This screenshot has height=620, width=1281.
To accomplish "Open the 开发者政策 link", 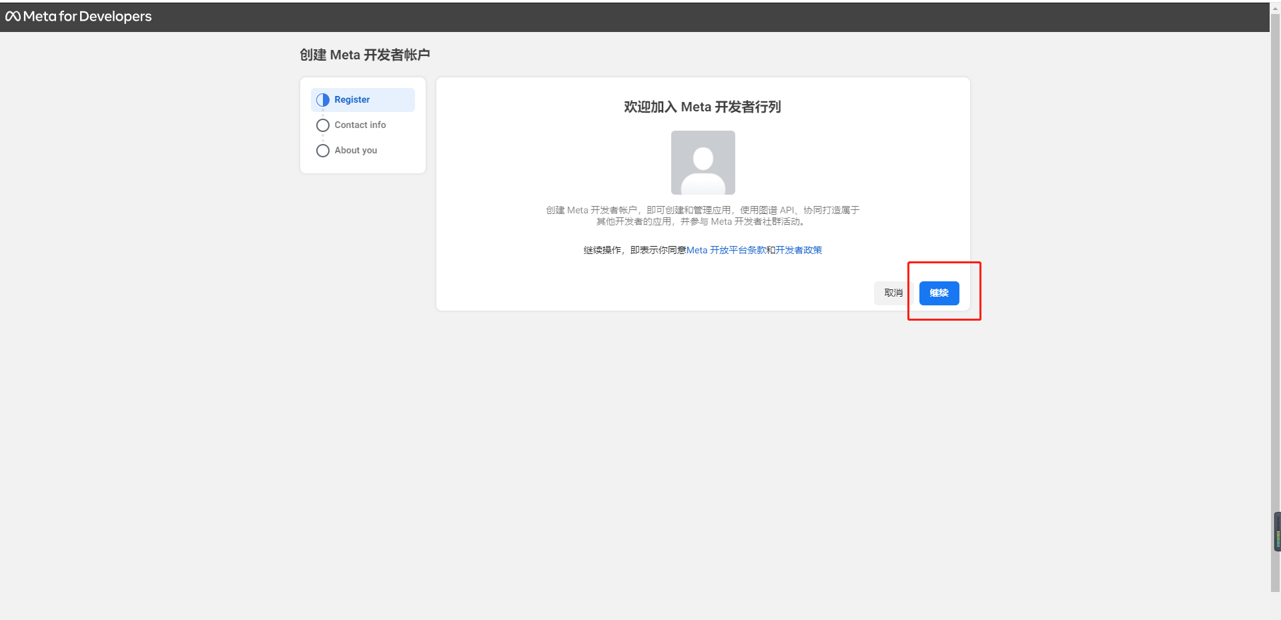I will point(799,250).
